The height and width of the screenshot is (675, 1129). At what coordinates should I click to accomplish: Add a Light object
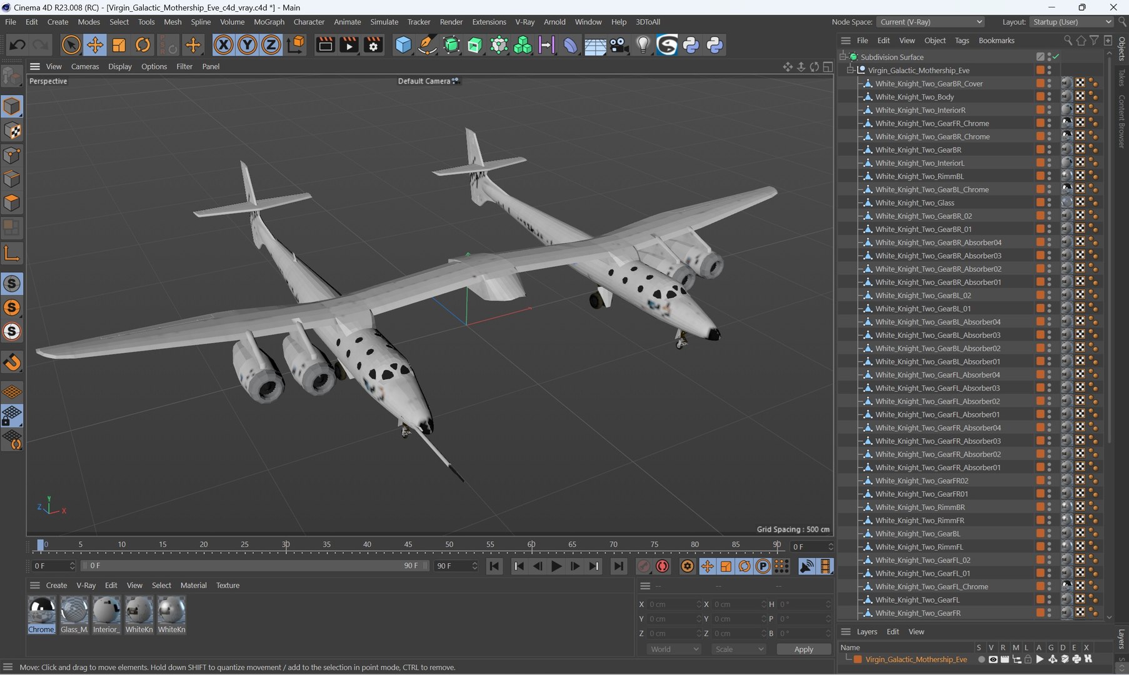[x=643, y=44]
